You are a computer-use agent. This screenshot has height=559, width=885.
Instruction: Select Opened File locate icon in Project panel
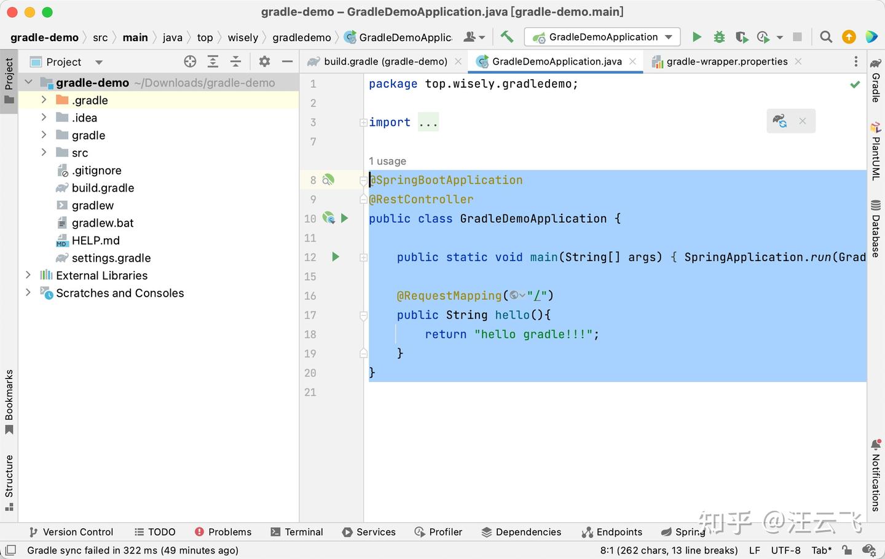tap(190, 61)
